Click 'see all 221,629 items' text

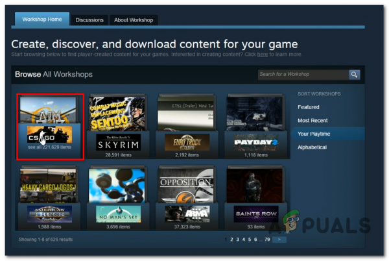click(x=50, y=147)
